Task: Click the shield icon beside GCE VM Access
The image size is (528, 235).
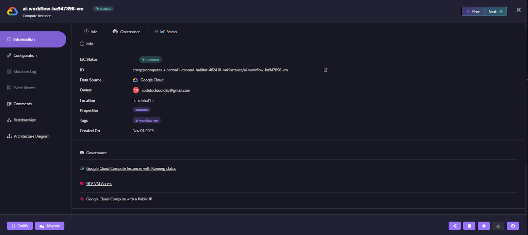Action: [82, 184]
